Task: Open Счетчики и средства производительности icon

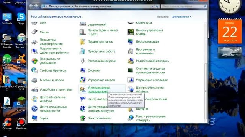Action: [x=131, y=70]
